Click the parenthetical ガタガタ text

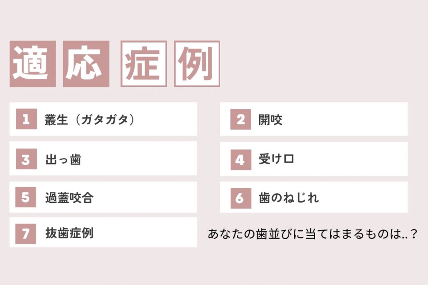pyautogui.click(x=102, y=120)
